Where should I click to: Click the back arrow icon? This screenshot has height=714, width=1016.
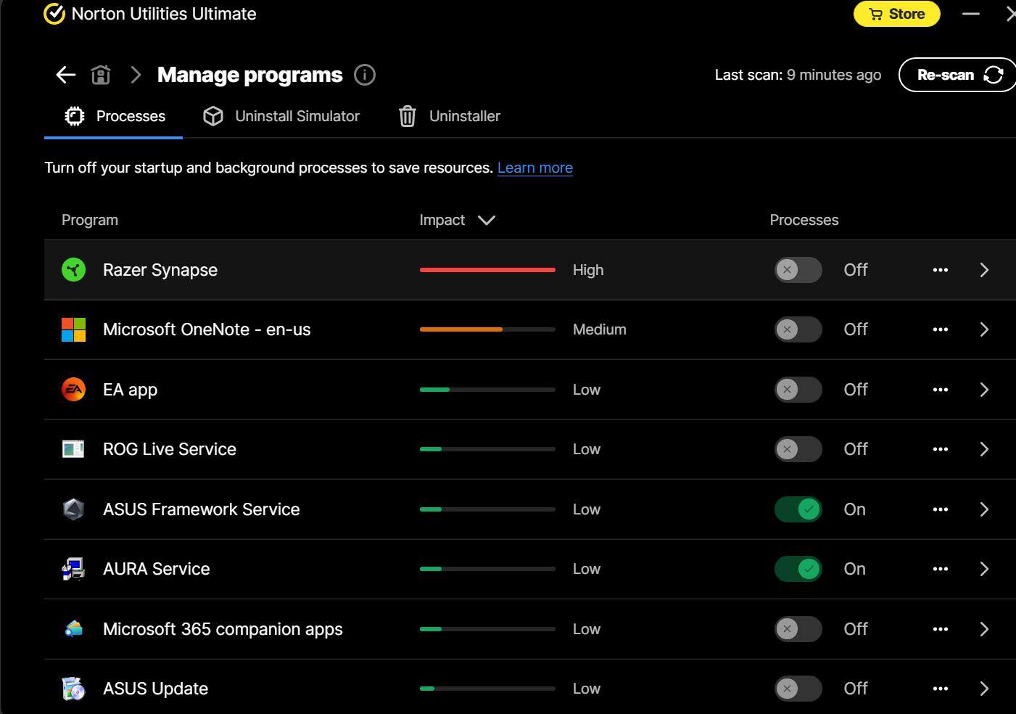tap(66, 75)
